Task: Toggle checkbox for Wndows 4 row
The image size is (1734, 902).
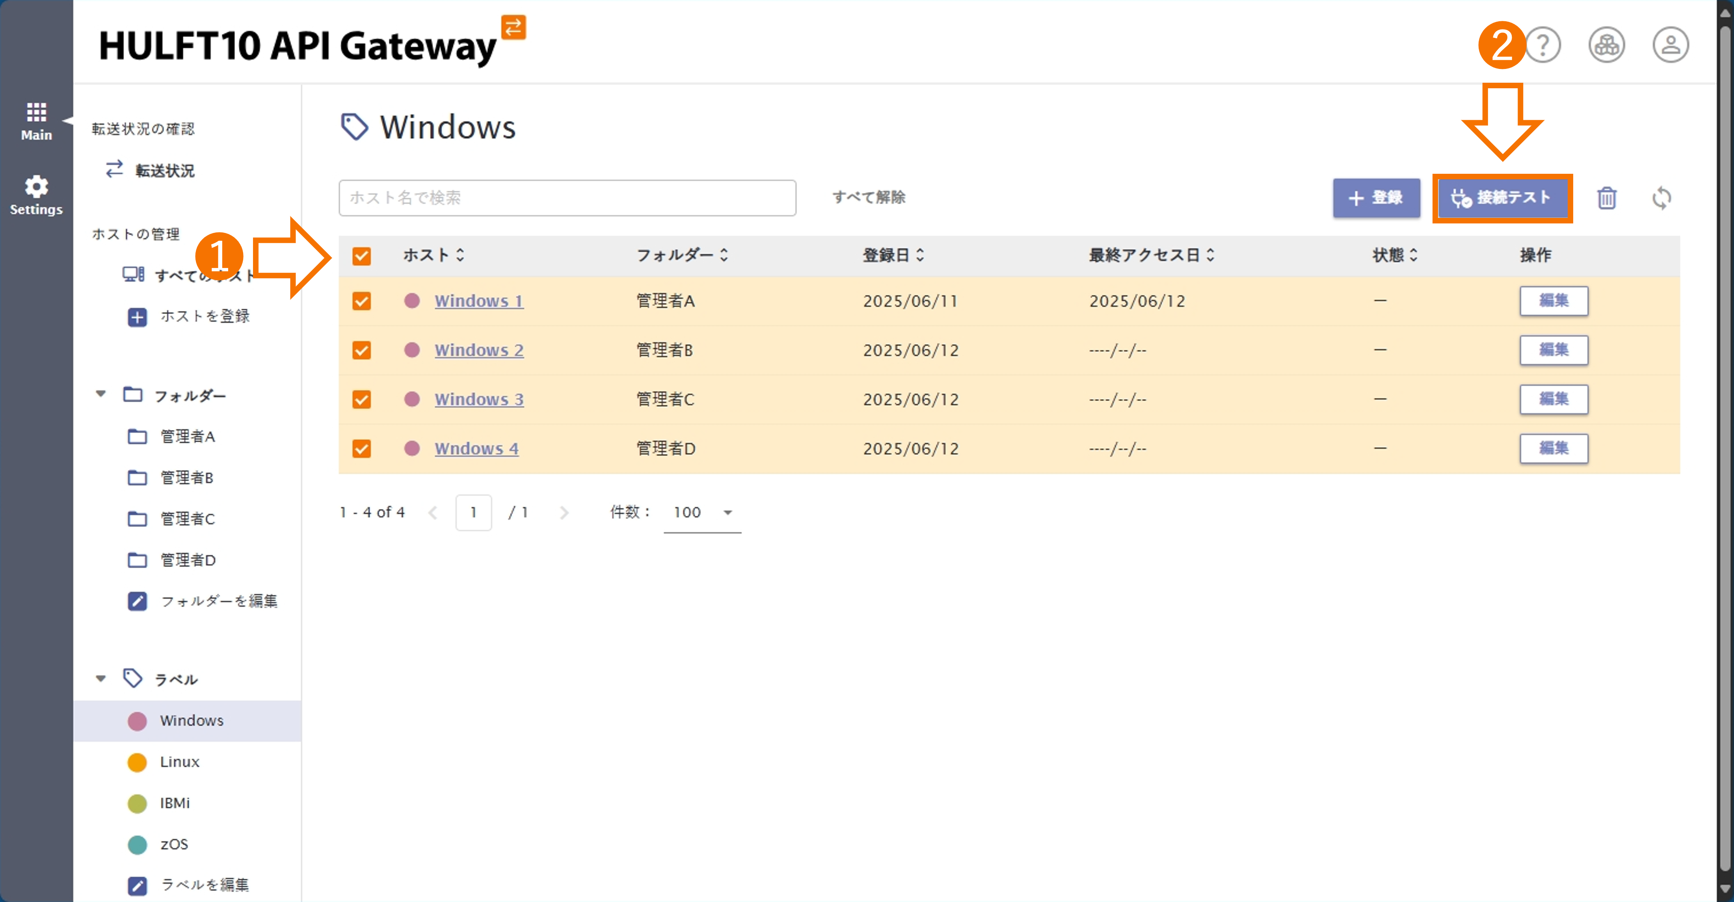Action: pyautogui.click(x=361, y=448)
